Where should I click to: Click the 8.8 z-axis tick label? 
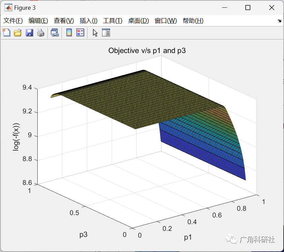click(27, 159)
